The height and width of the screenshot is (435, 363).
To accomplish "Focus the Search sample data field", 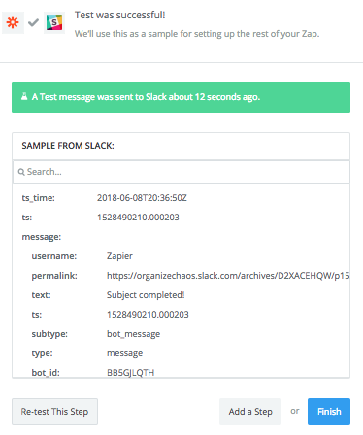I will (x=181, y=172).
